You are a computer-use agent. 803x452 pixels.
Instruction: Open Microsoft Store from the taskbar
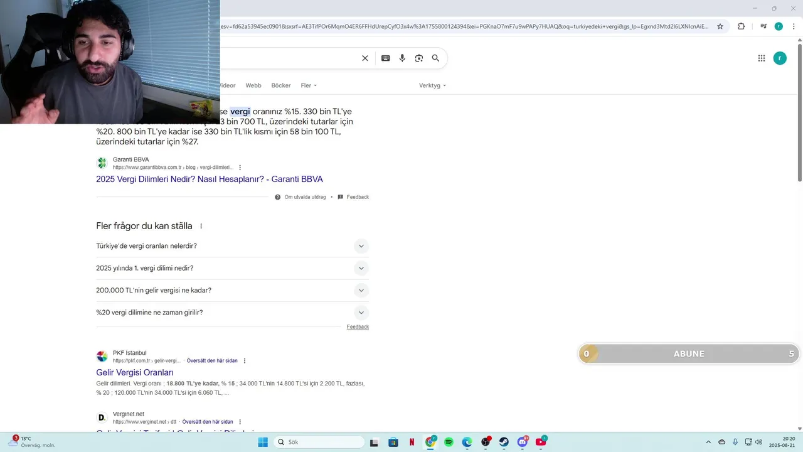(x=393, y=442)
